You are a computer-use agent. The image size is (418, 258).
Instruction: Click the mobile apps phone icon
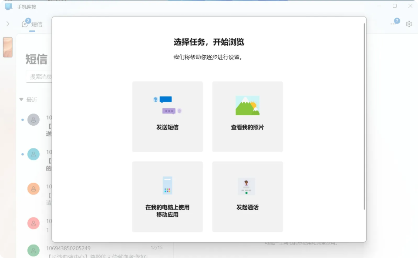pyautogui.click(x=167, y=185)
